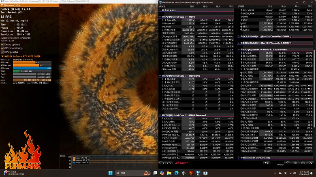Screen dimensions: 316x177
Task: Switch input method via 英 tray indicator
Action: coord(285,173)
